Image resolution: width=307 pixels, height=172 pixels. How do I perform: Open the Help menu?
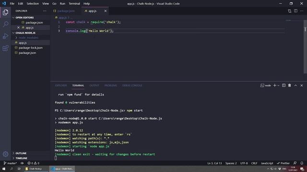pyautogui.click(x=86, y=3)
